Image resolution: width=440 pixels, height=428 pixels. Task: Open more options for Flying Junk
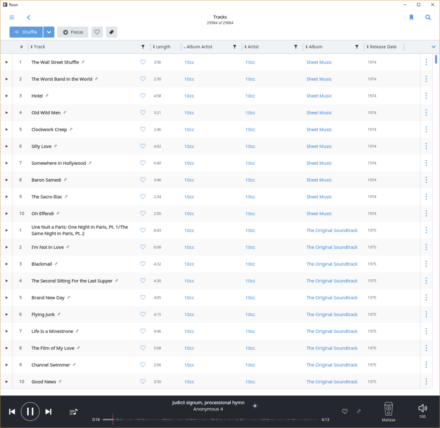coord(426,314)
